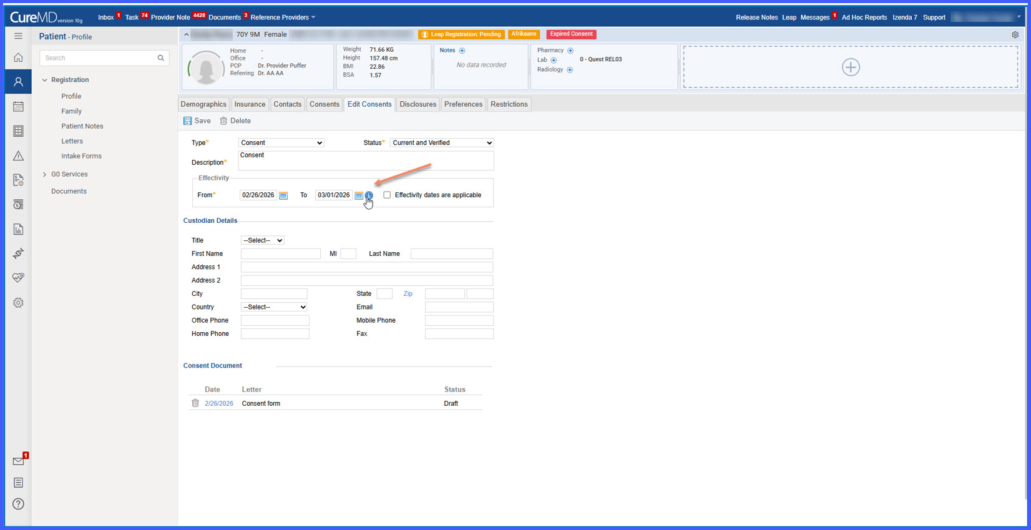
Task: Open settings gear in patient header
Action: pyautogui.click(x=1015, y=35)
